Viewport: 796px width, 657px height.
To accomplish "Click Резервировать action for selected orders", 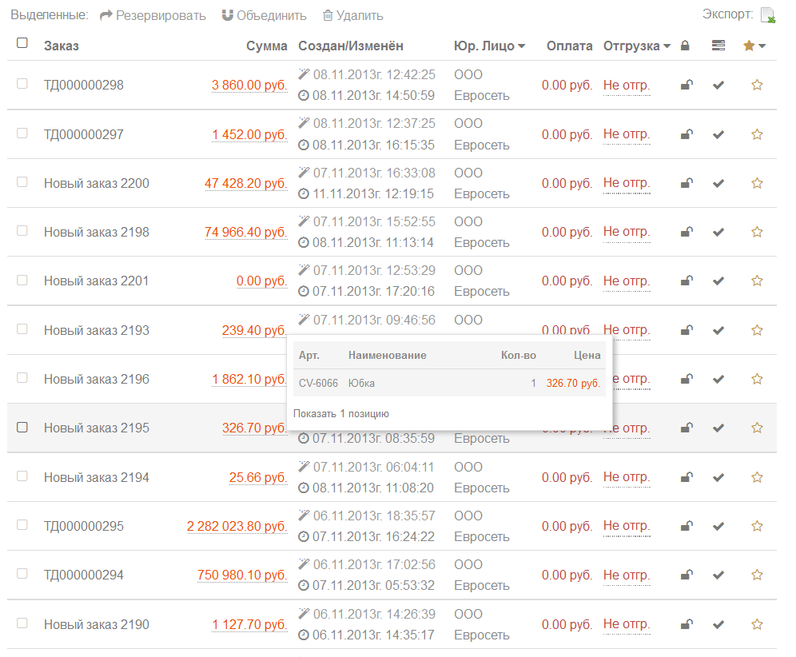I will tap(153, 15).
